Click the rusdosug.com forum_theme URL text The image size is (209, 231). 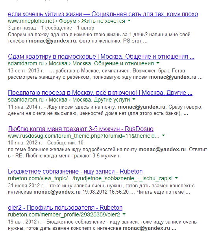(x=83, y=136)
